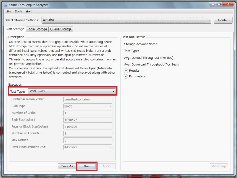Click the Blob Size(bytes) field
The width and height of the screenshot is (237, 178).
(88, 120)
